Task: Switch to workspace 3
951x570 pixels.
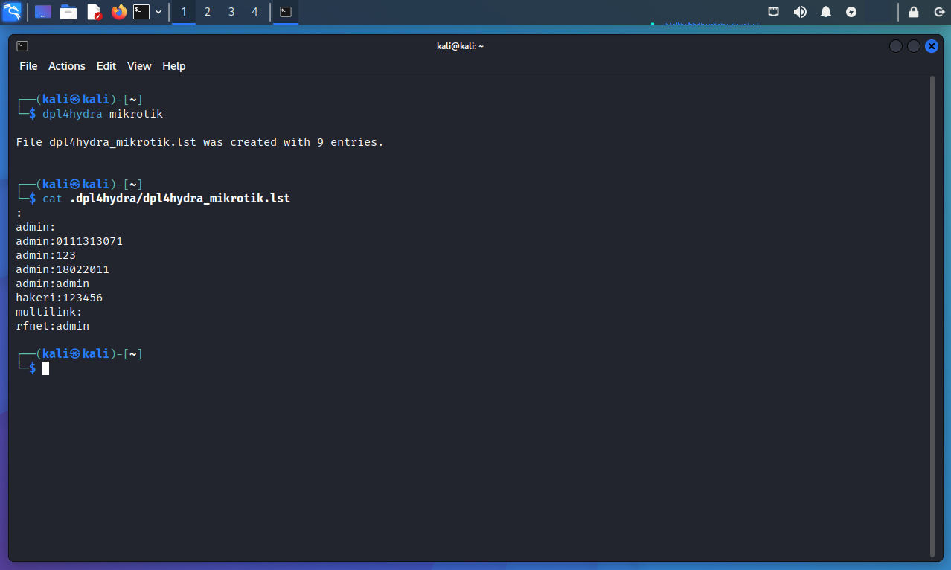Action: pos(231,12)
